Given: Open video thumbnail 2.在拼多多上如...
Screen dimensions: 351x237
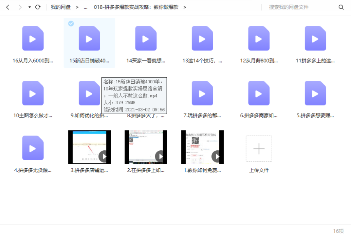Looking at the screenshot, I should tap(146, 147).
